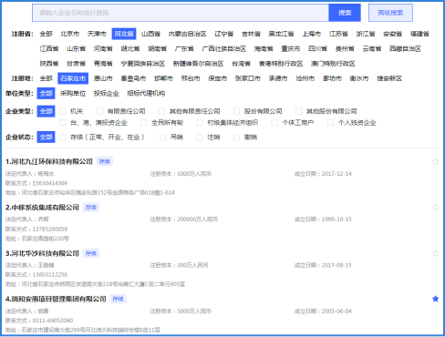Pick 重庆市 province filter
This screenshot has height=337, width=445.
tap(291, 48)
